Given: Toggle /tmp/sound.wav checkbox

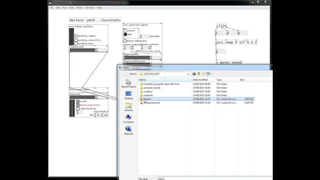Looking at the screenshot, I should [78, 109].
